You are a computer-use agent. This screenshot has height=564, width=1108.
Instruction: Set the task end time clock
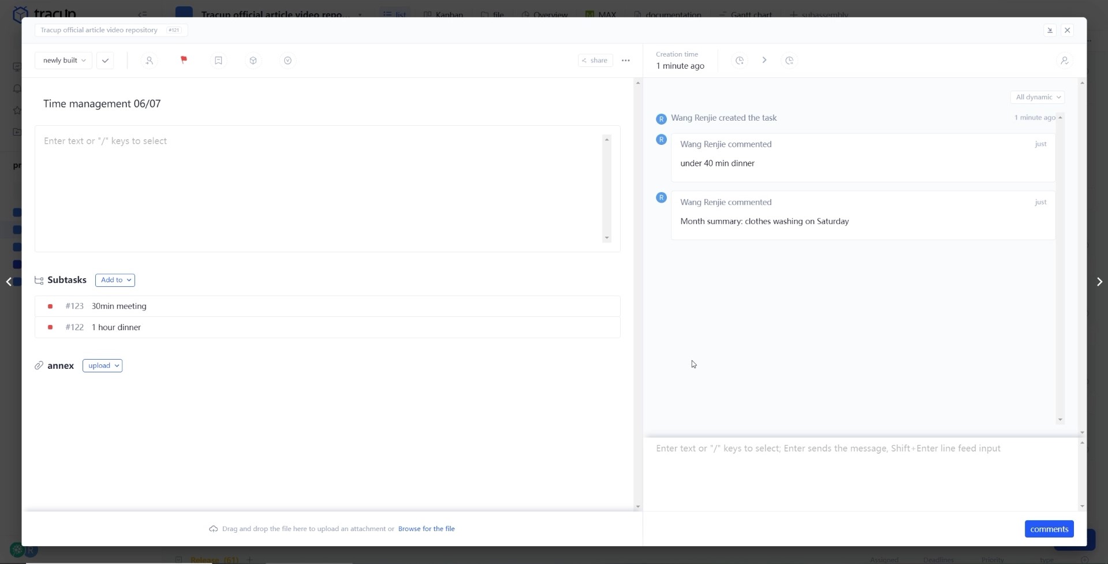click(789, 61)
